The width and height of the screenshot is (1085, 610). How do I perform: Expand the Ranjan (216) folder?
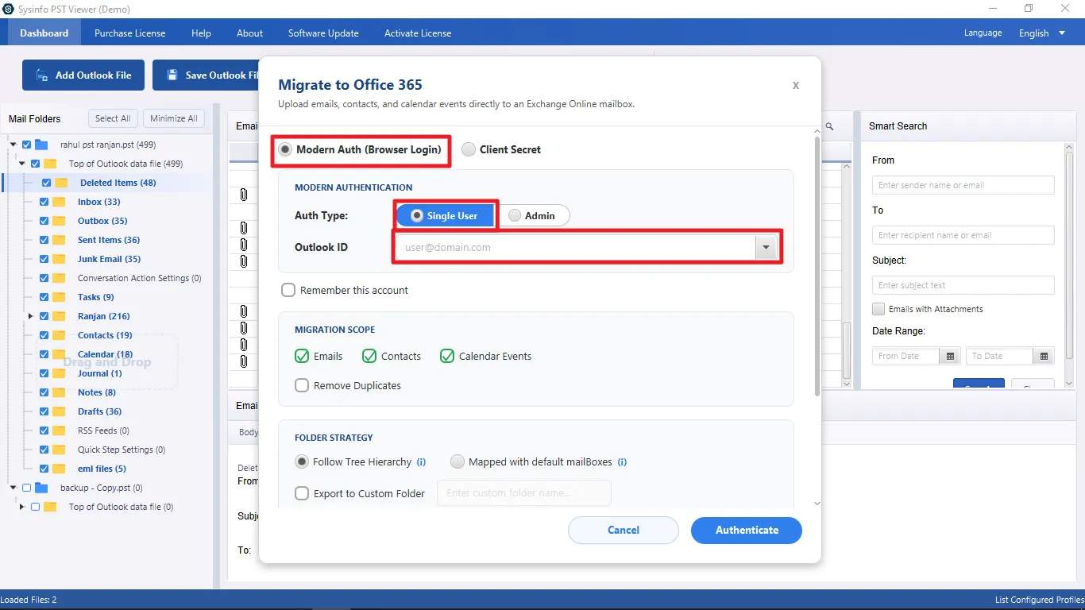tap(31, 316)
